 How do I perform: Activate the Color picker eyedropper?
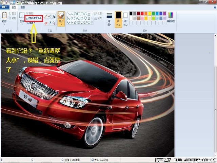click(x=50, y=23)
